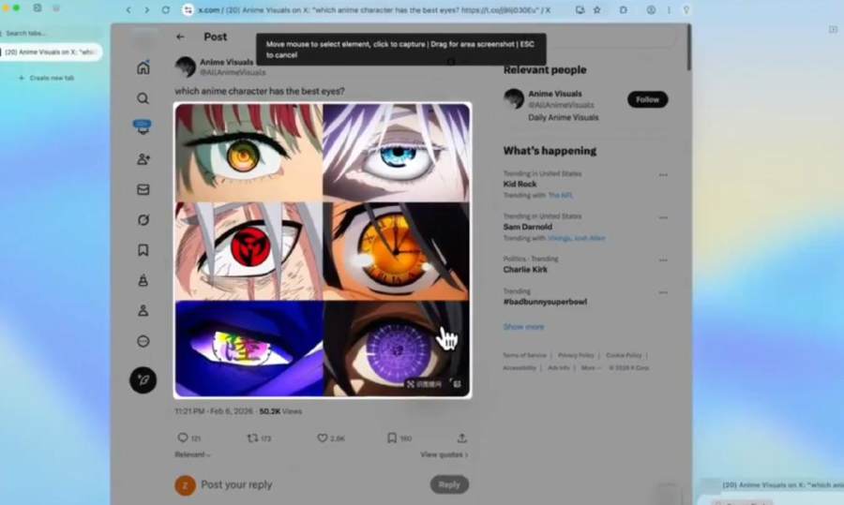Share the post via share icon
Screen dimensions: 844x505
click(x=461, y=438)
